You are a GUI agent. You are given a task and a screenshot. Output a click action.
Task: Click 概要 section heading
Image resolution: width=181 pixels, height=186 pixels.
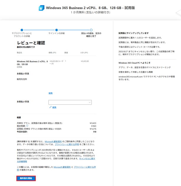coord(19,118)
